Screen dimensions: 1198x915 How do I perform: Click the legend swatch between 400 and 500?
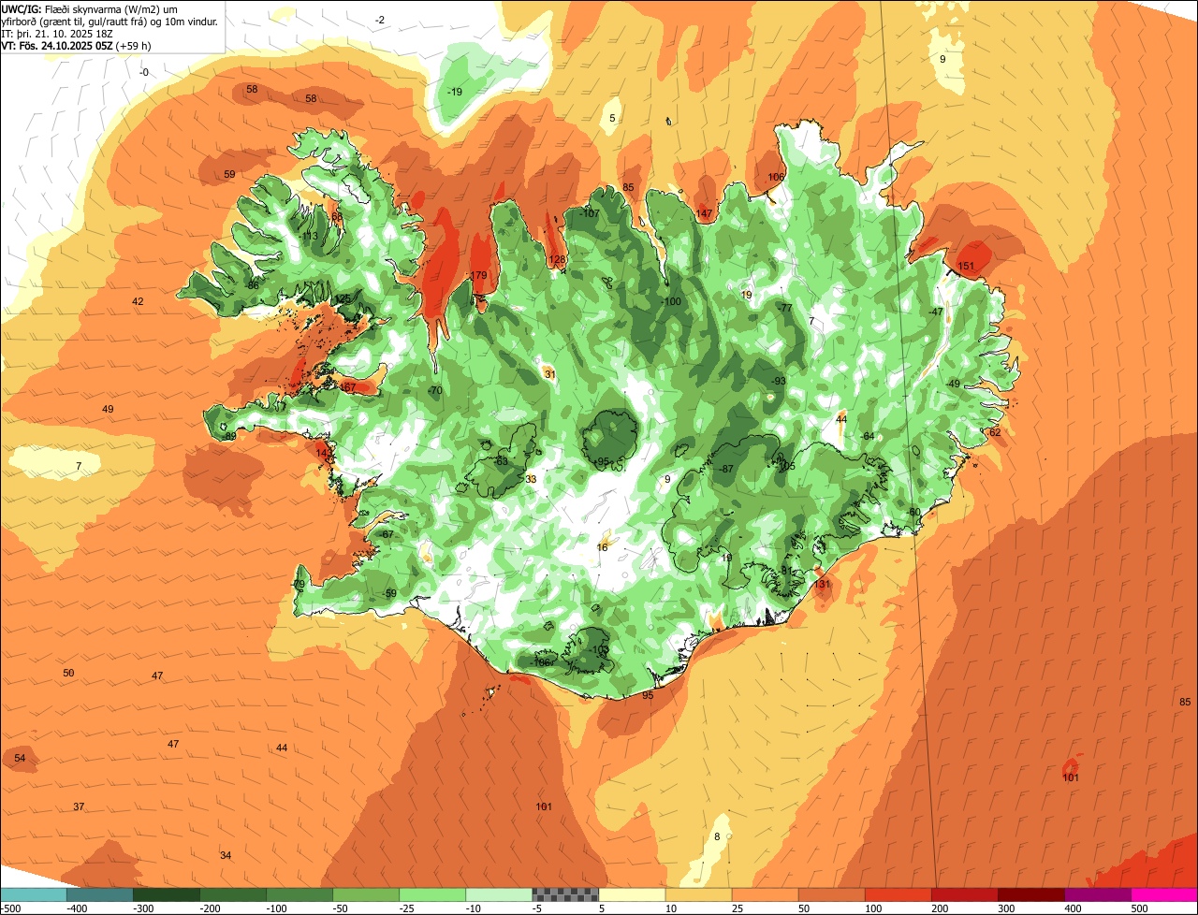1097,894
